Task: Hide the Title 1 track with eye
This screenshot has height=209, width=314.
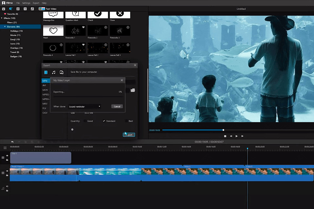Action: tap(7, 156)
